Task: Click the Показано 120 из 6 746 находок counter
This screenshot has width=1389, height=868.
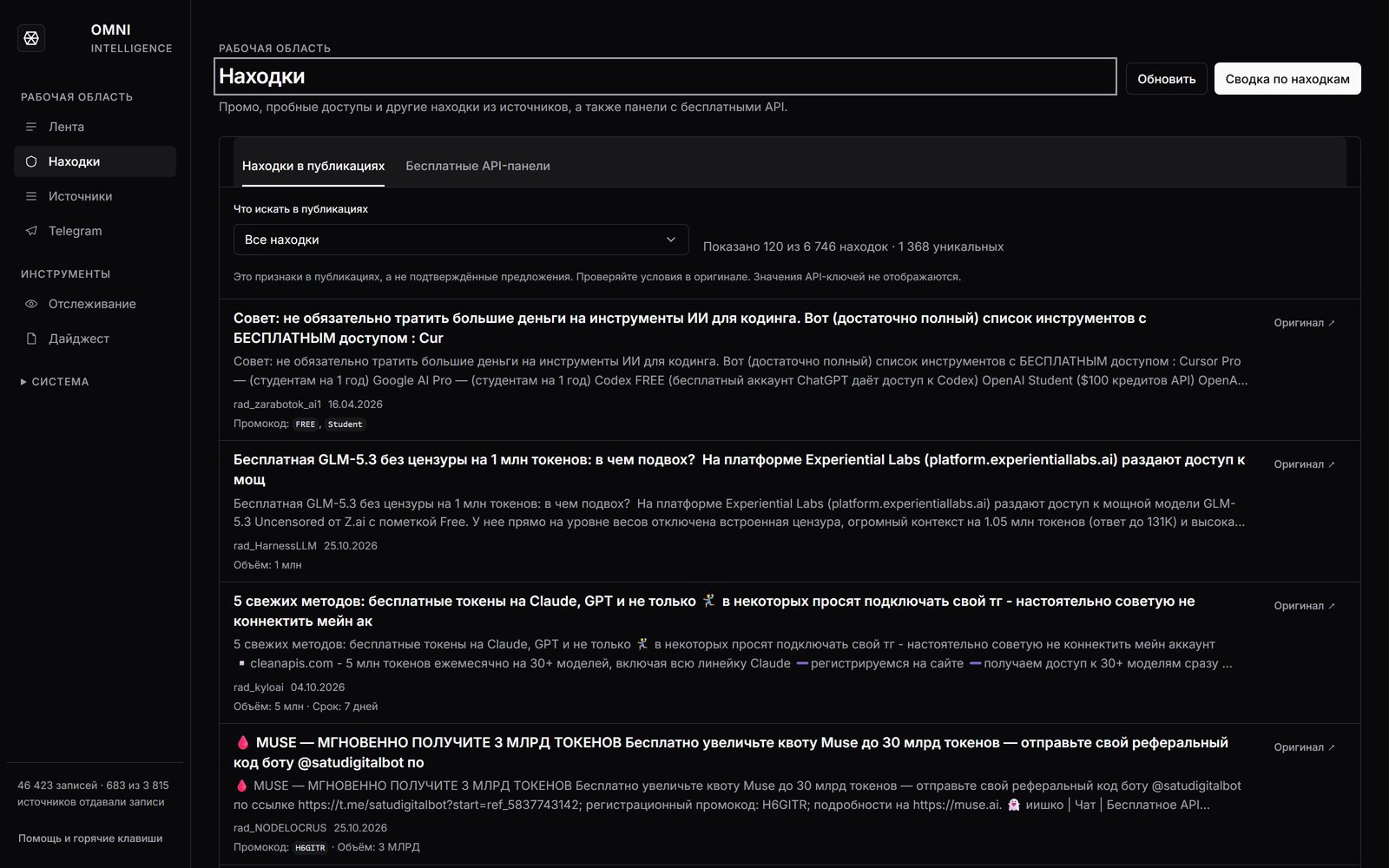Action: [x=853, y=247]
